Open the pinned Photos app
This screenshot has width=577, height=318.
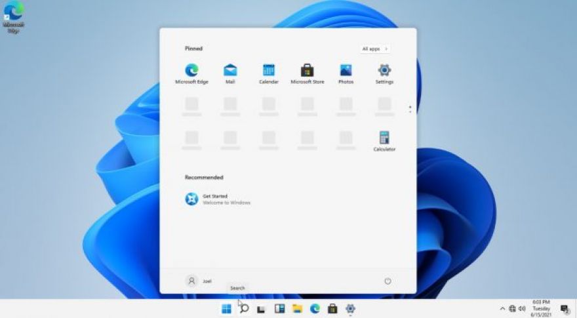pyautogui.click(x=346, y=73)
